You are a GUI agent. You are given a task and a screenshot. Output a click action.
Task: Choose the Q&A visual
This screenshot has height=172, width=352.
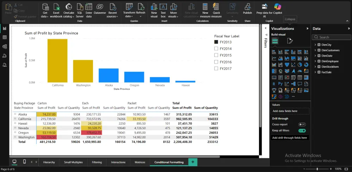point(300,84)
